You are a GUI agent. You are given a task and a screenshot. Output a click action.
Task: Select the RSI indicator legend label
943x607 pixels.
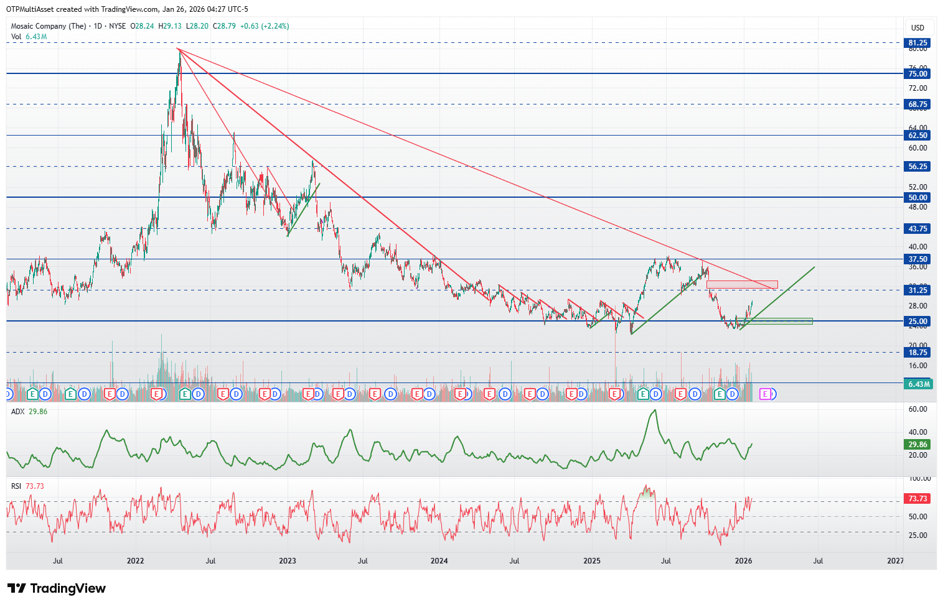pos(16,486)
